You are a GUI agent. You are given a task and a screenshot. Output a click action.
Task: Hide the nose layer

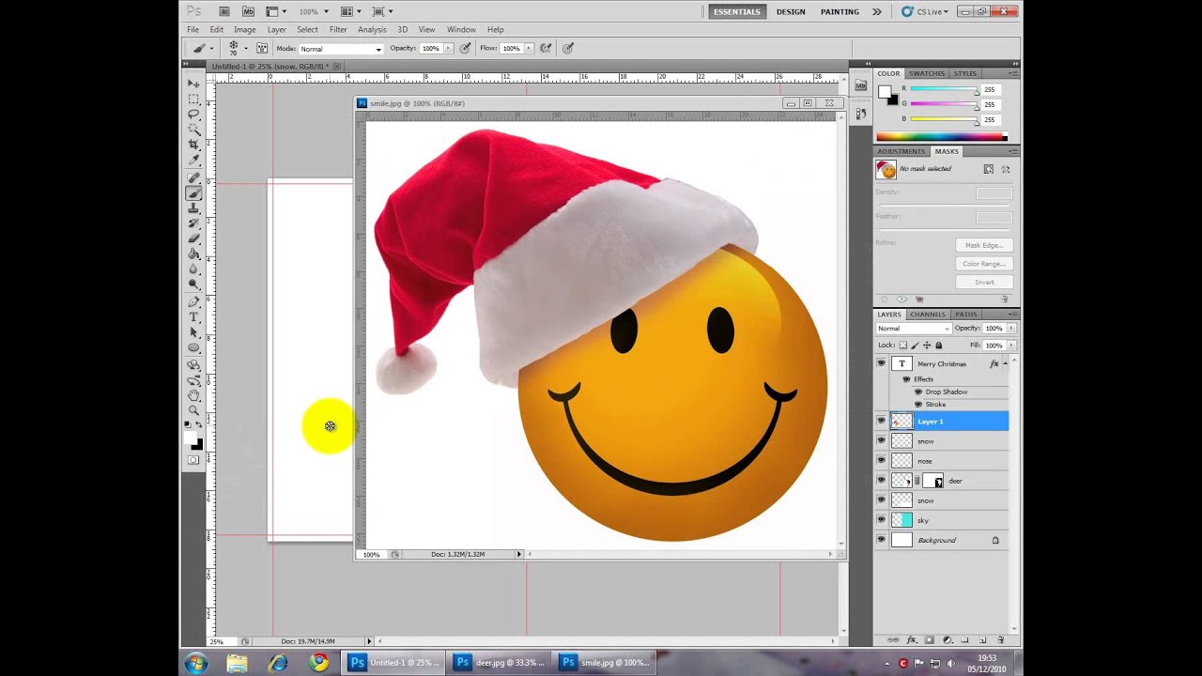[881, 460]
